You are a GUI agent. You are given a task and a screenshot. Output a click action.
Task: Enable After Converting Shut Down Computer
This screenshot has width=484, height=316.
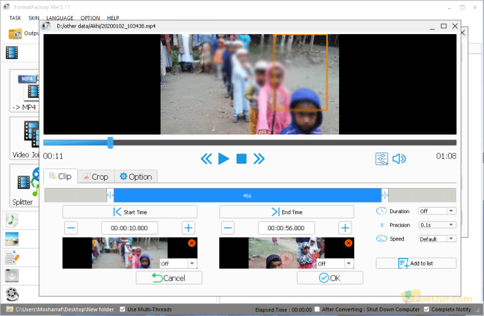point(317,309)
